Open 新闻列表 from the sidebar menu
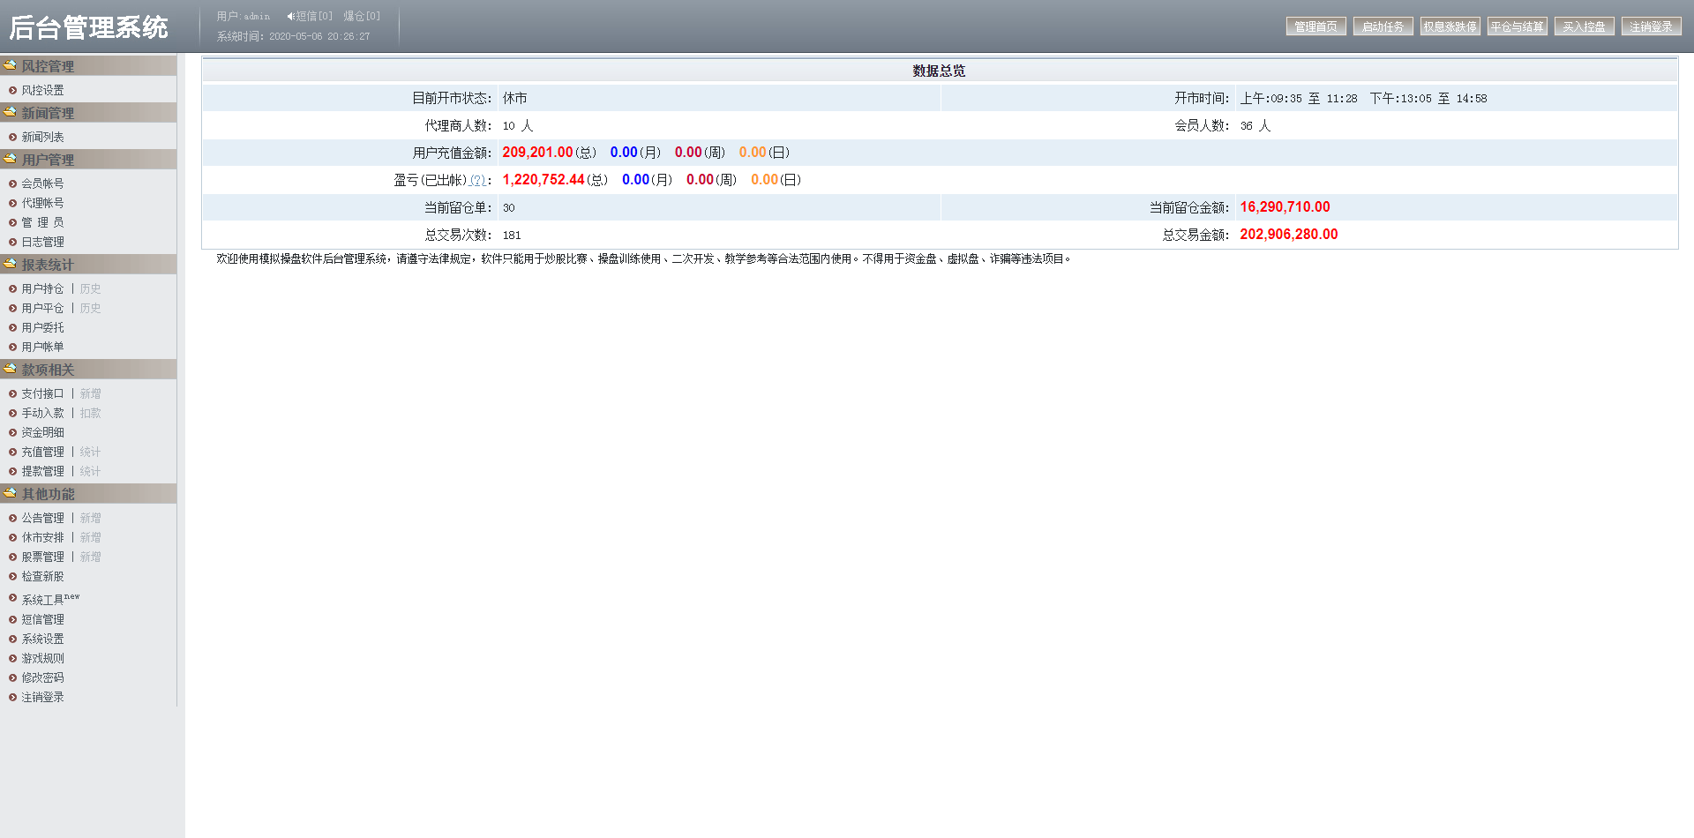1694x838 pixels. (x=44, y=136)
